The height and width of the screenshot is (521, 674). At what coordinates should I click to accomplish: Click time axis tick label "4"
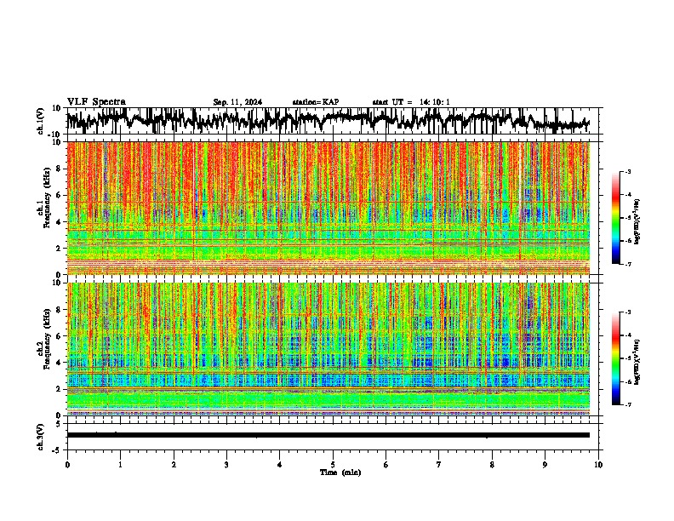[x=280, y=465]
